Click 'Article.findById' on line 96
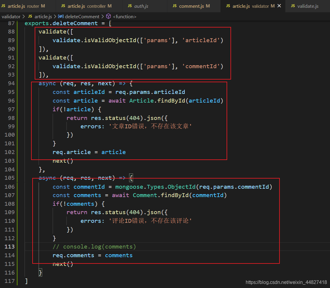 tap(157, 100)
